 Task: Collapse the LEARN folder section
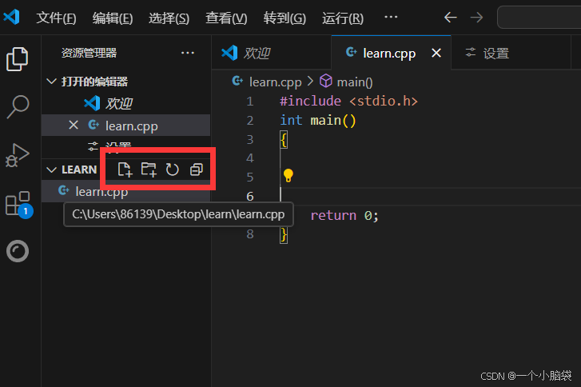[x=51, y=170]
